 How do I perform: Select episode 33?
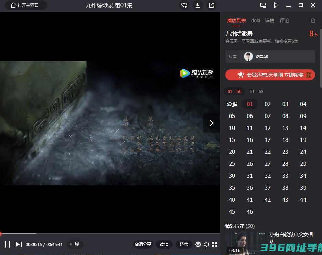pyautogui.click(x=285, y=176)
